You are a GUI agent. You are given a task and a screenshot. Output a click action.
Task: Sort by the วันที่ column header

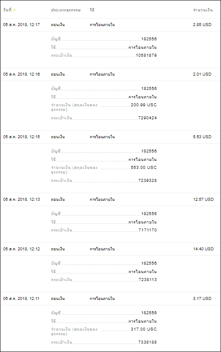coord(7,10)
